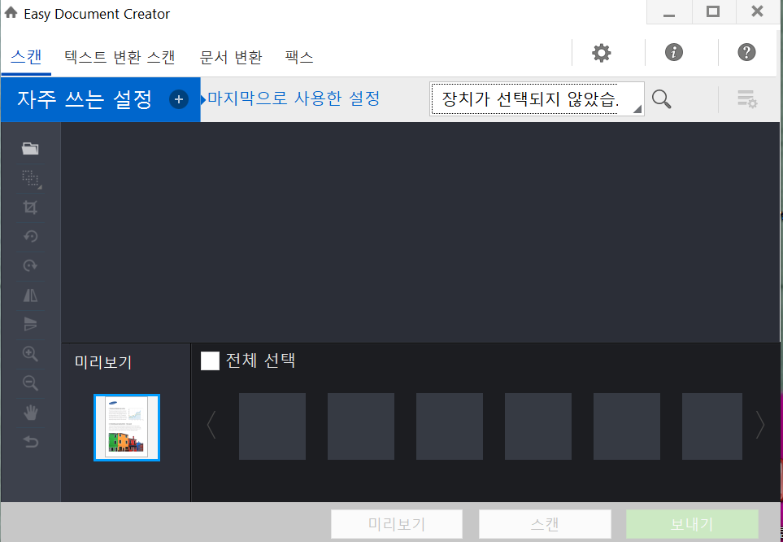Screen dimensions: 783x542
Task: Go to previous thumbnails with left chevron
Action: pyautogui.click(x=211, y=425)
